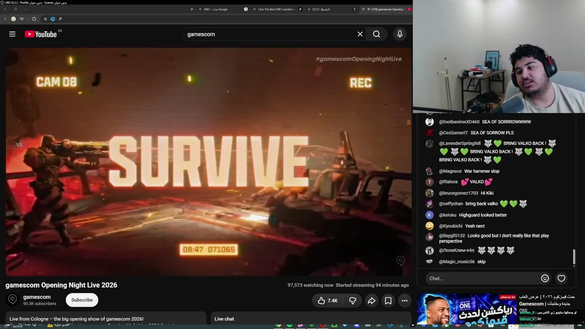The image size is (585, 329).
Task: Expand the Live from Cologne description
Action: tap(106, 319)
